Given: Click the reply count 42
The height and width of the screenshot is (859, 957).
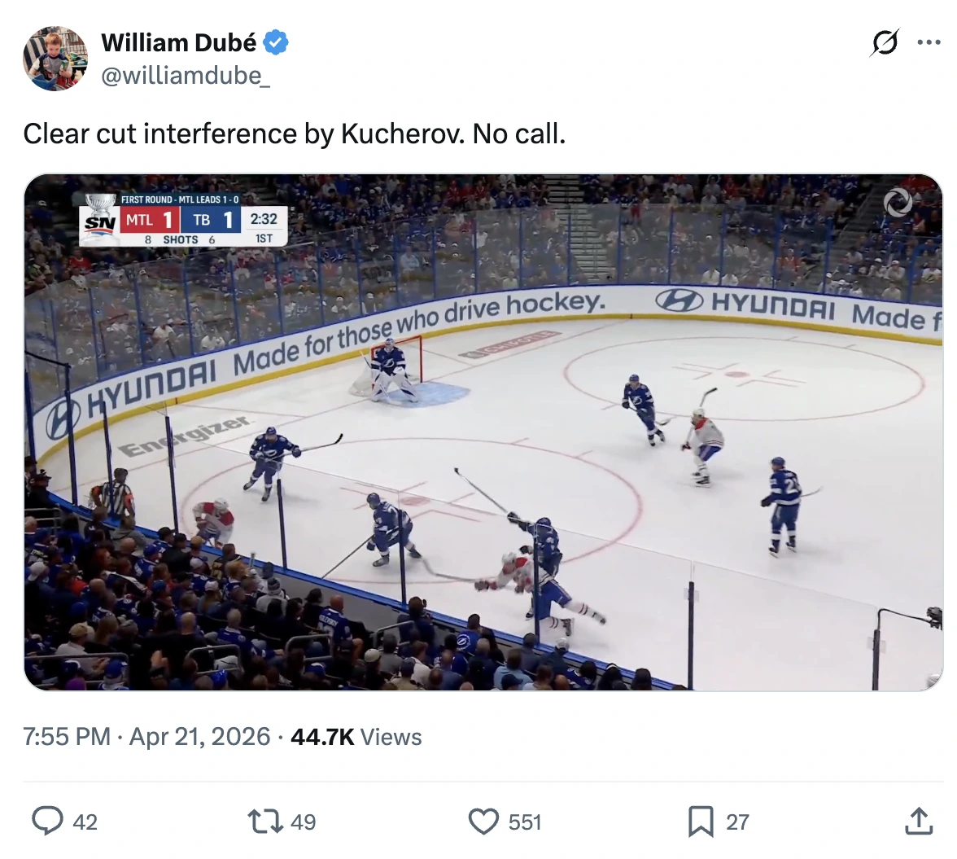Looking at the screenshot, I should (x=85, y=822).
